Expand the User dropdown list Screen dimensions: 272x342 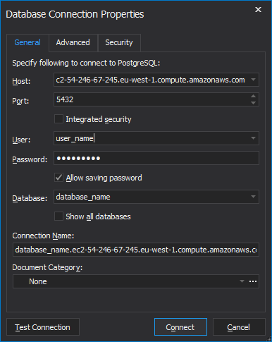coord(253,138)
